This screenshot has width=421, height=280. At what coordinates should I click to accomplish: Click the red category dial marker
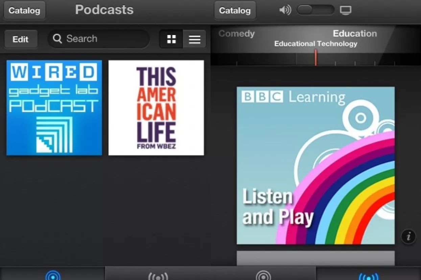click(315, 57)
